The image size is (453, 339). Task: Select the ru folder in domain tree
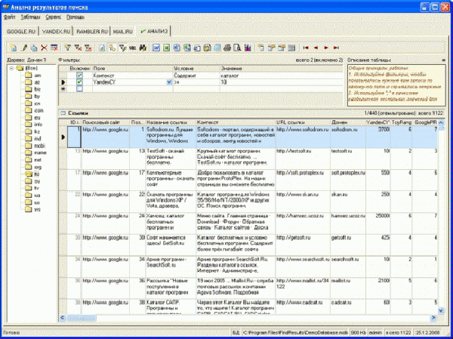coord(37,174)
